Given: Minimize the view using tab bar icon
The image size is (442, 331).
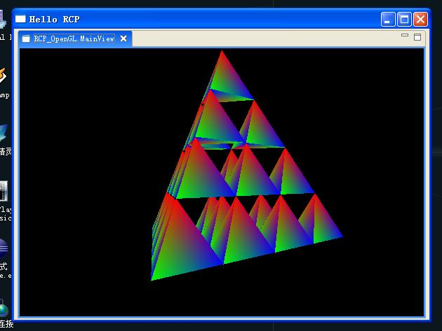Looking at the screenshot, I should pyautogui.click(x=405, y=36).
